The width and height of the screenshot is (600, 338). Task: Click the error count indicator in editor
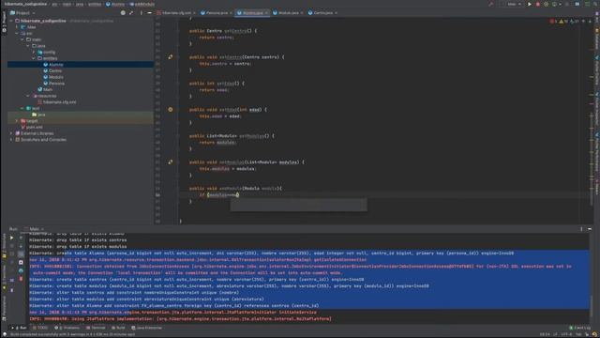[553, 21]
